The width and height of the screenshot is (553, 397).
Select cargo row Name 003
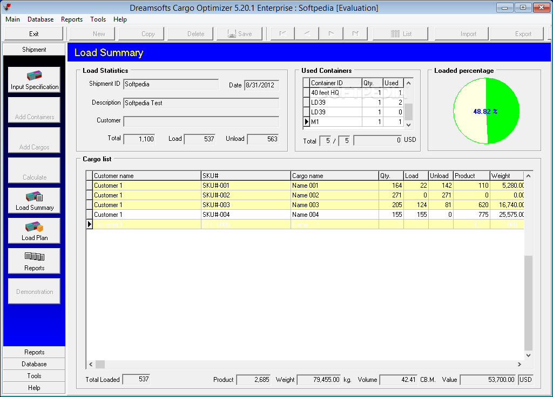[x=305, y=204]
